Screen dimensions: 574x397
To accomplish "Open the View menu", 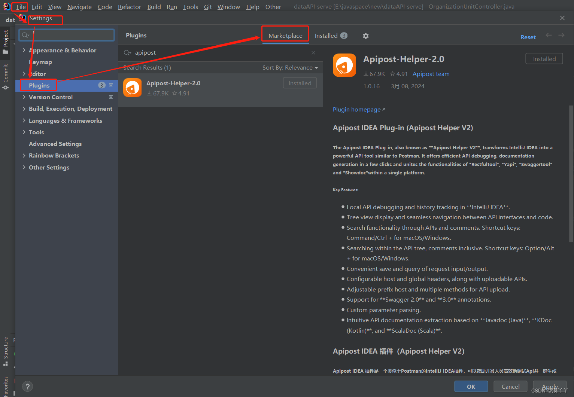I will click(x=55, y=7).
